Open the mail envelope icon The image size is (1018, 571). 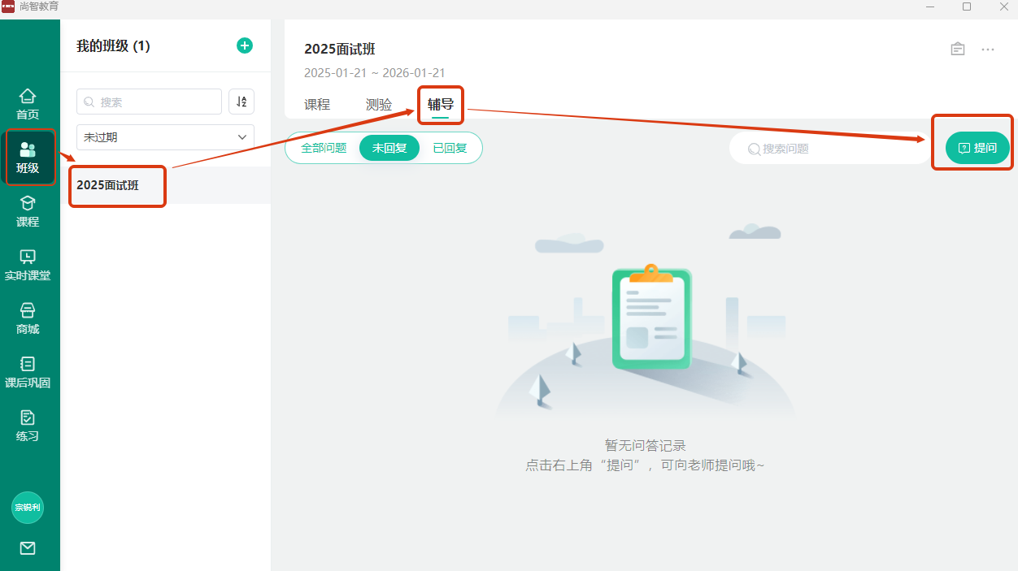pos(28,548)
